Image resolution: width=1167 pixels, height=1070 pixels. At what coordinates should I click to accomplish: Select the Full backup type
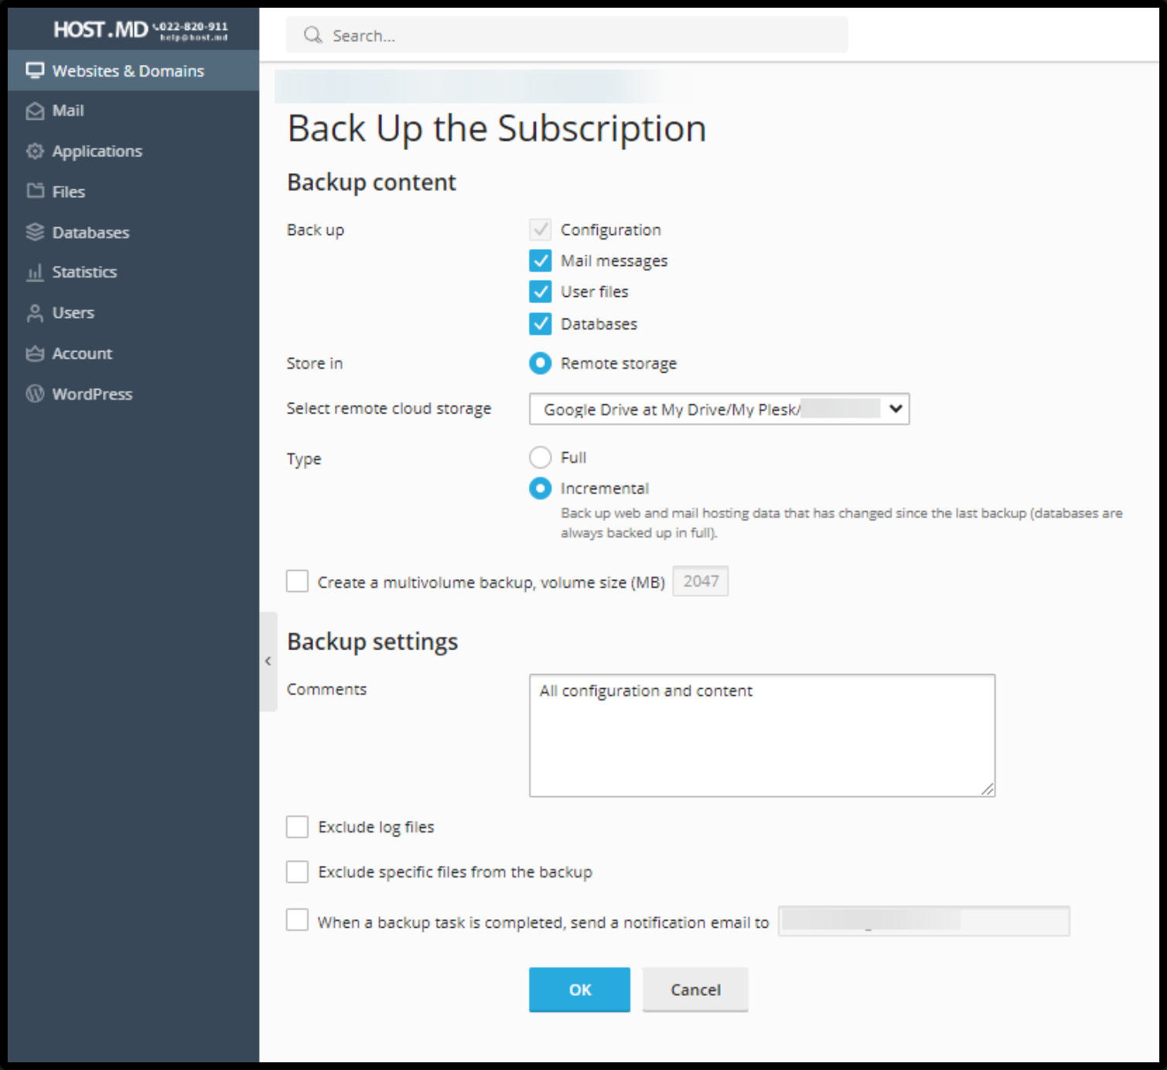(541, 457)
